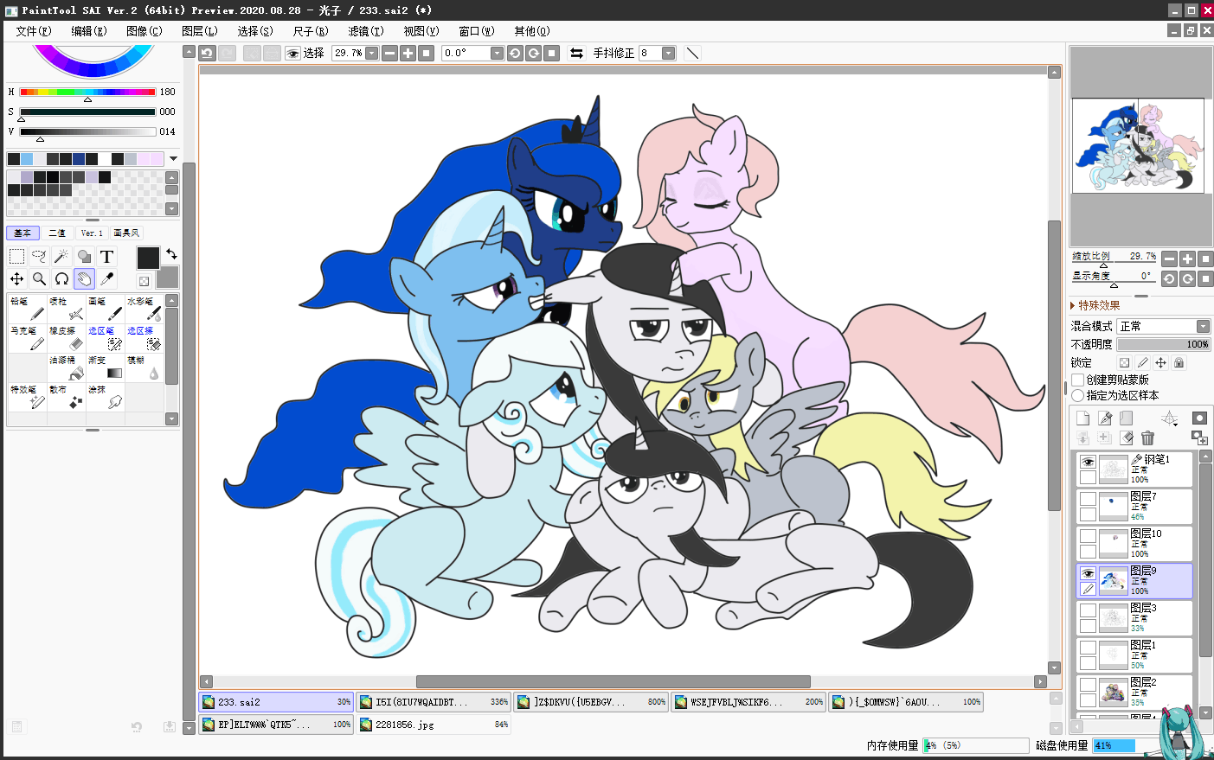Hide the 钢笔1 layer with its eye icon
This screenshot has width=1214, height=760.
pos(1088,462)
